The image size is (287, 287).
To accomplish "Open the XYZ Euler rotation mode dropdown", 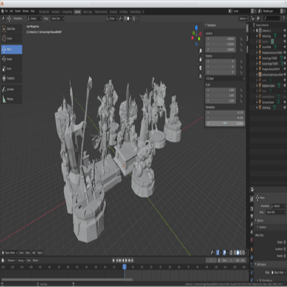I will coord(225,78).
